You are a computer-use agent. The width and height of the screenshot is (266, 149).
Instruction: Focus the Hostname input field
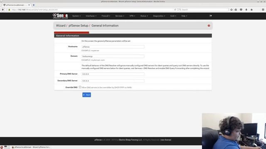[113, 47]
